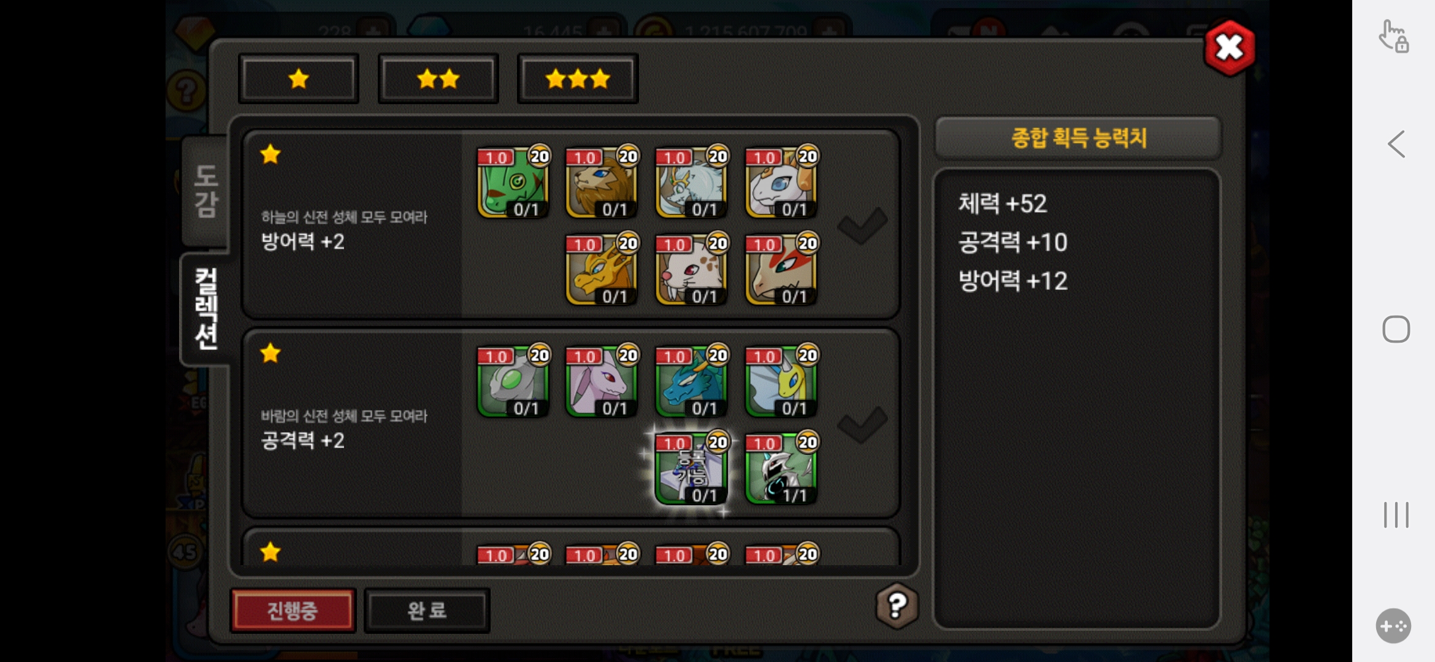Tap the Android back navigation arrow
This screenshot has width=1435, height=662.
pyautogui.click(x=1396, y=144)
